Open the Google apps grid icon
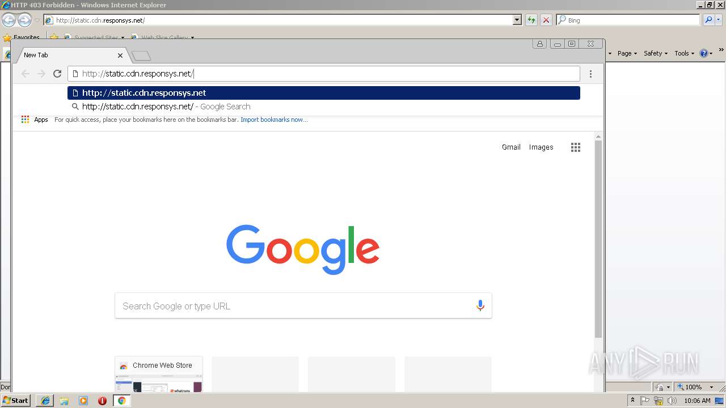 click(576, 147)
